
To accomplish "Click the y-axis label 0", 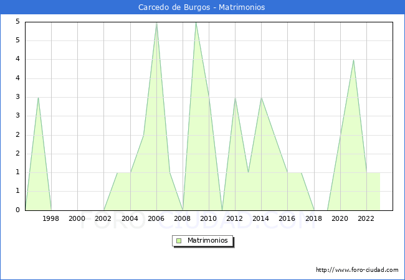I will coord(17,210).
